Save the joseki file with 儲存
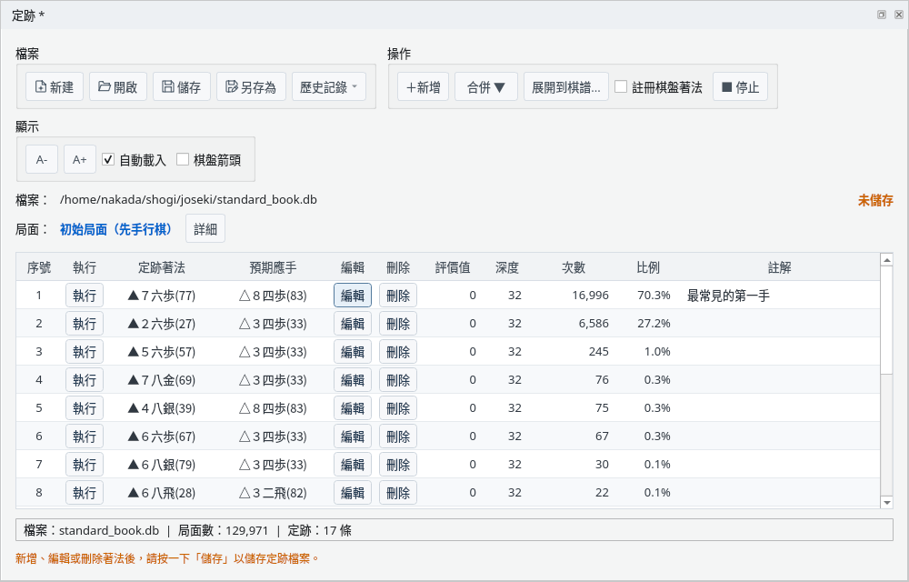The image size is (909, 582). [x=182, y=87]
